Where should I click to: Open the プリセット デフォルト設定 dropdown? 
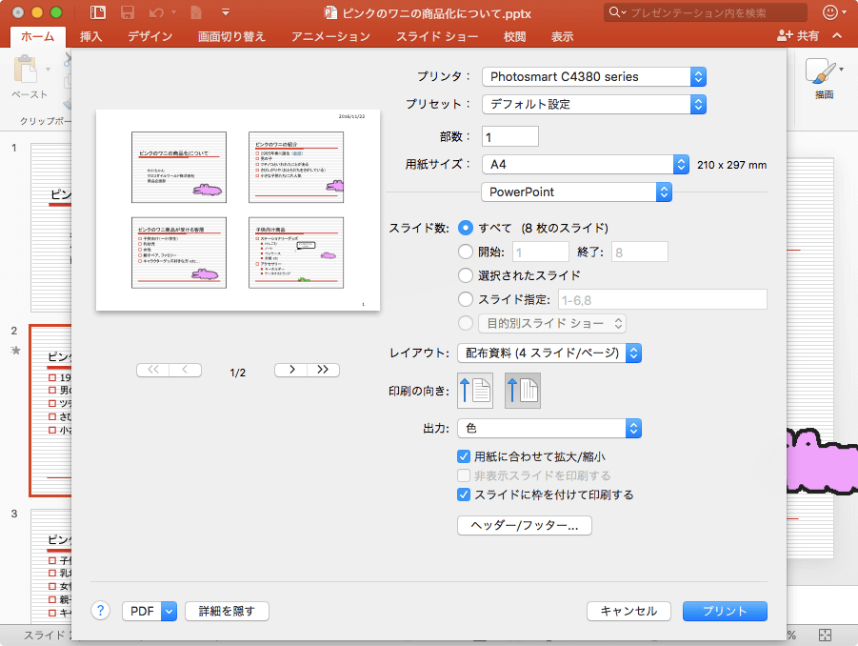coord(593,104)
